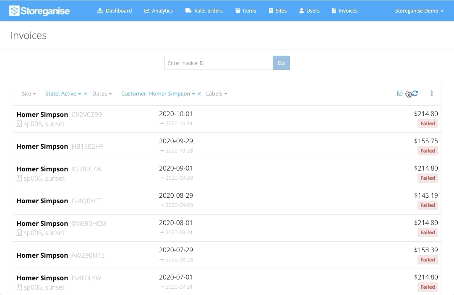
Task: Go to the Analytics section
Action: (x=158, y=11)
